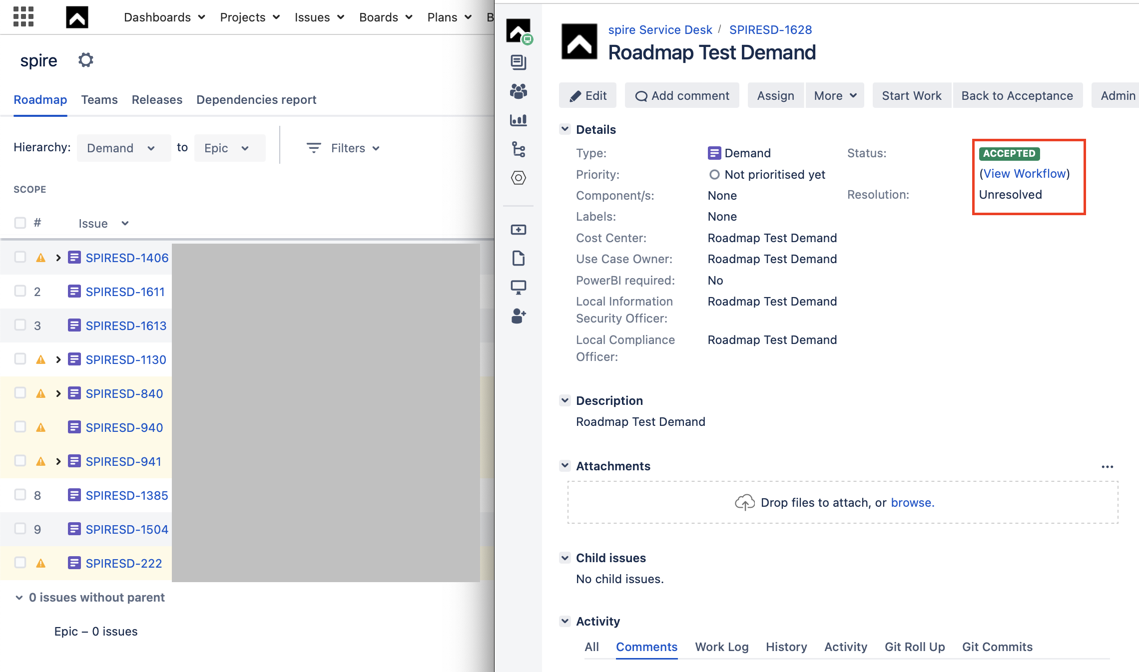Screen dimensions: 1139x672
Task: Check the SPIRESD-1504 row checkbox
Action: click(20, 529)
